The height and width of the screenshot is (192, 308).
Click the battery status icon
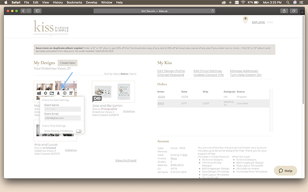(257, 2)
